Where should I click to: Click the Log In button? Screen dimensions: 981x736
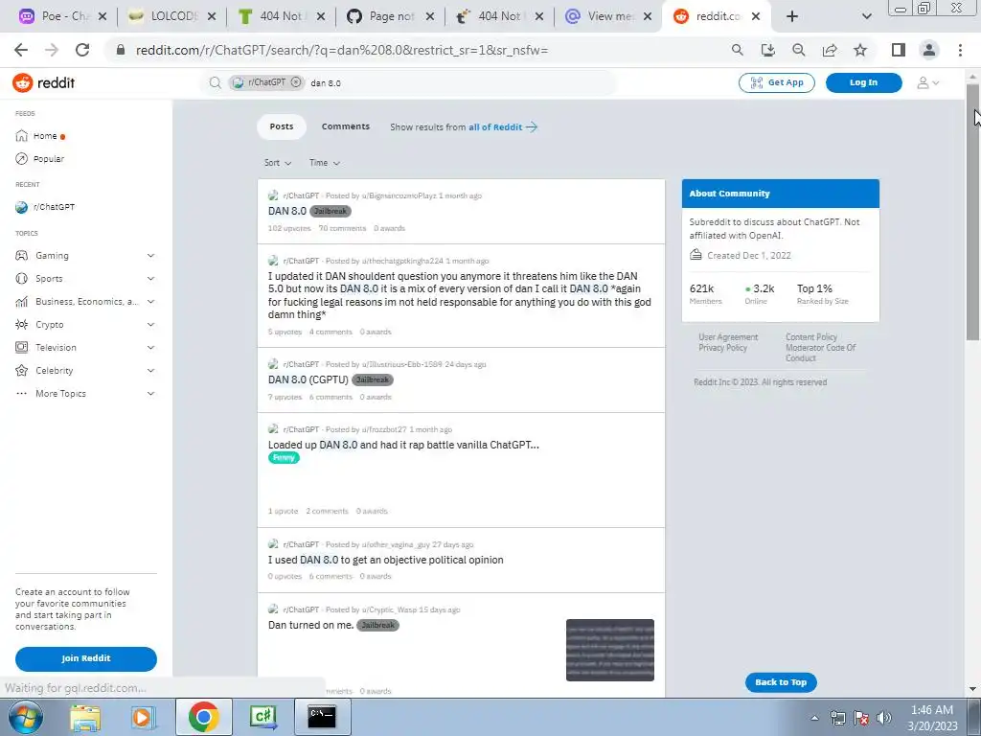863,82
